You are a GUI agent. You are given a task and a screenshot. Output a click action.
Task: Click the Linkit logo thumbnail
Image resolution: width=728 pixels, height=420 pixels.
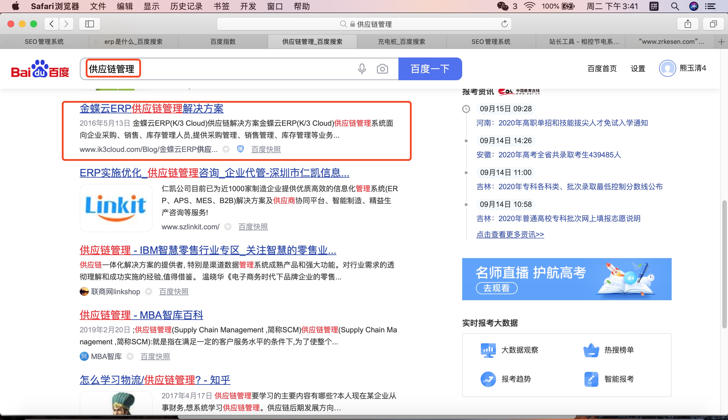[x=116, y=208]
